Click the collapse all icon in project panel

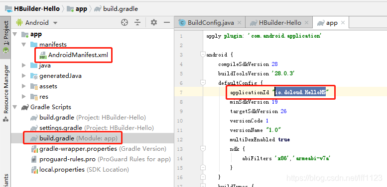coord(137,23)
